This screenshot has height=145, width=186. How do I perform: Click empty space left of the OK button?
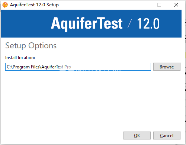tap(62, 135)
